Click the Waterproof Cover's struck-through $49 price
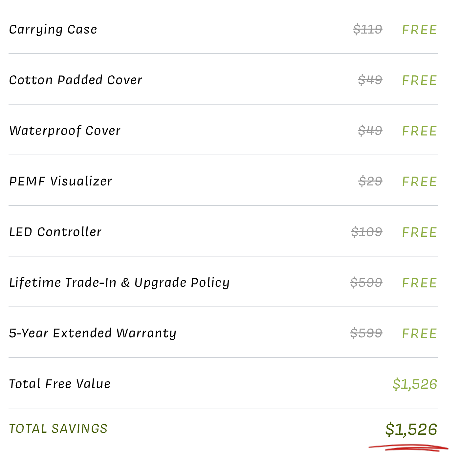Image resolution: width=461 pixels, height=463 pixels. coord(370,131)
